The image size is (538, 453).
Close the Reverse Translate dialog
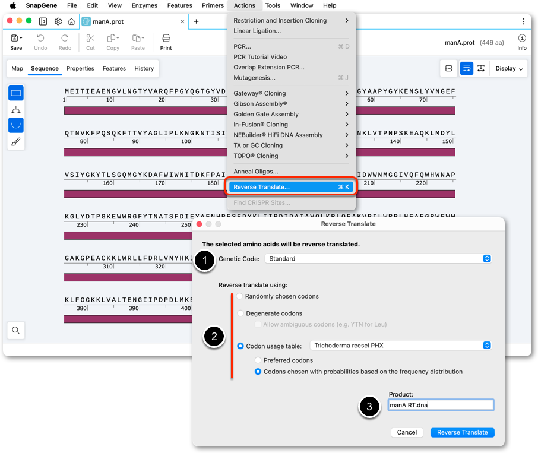pyautogui.click(x=200, y=224)
